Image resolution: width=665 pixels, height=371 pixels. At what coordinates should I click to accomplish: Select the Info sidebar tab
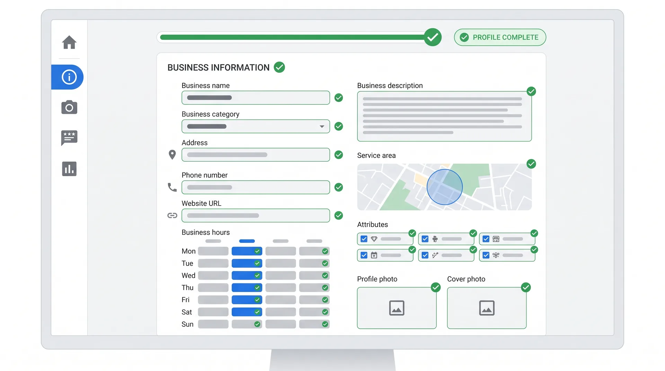coord(68,77)
